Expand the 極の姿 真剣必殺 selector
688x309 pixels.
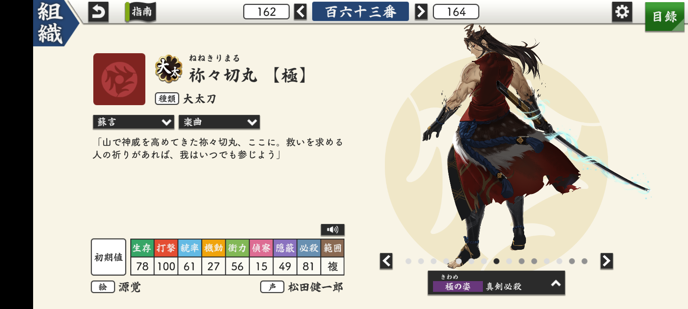click(x=496, y=283)
